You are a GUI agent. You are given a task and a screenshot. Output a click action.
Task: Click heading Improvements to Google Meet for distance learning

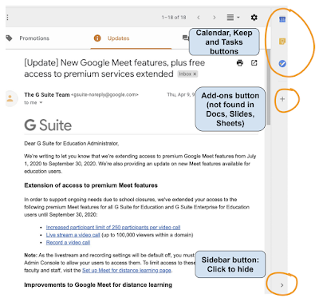pyautogui.click(x=98, y=285)
